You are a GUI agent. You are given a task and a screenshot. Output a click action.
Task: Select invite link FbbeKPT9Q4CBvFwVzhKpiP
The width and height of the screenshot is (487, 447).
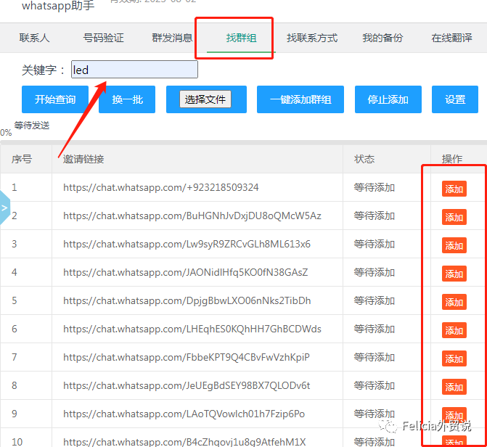pyautogui.click(x=187, y=357)
